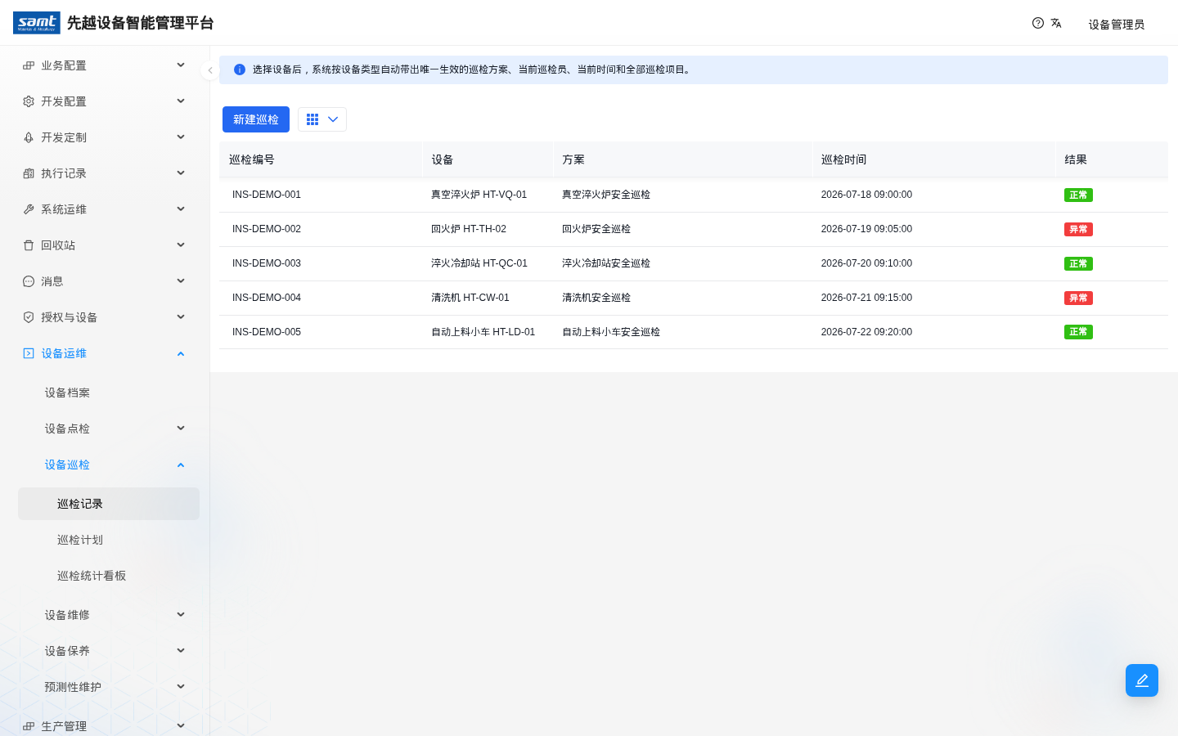Viewport: 1178px width, 736px height.
Task: Open the grid view switcher dropdown
Action: click(322, 119)
